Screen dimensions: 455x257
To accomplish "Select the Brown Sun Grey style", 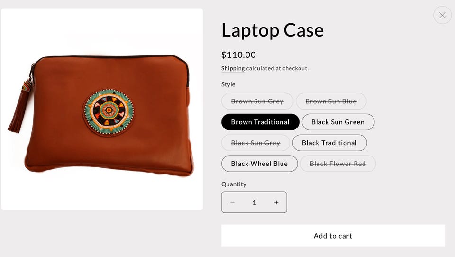I will click(x=257, y=101).
